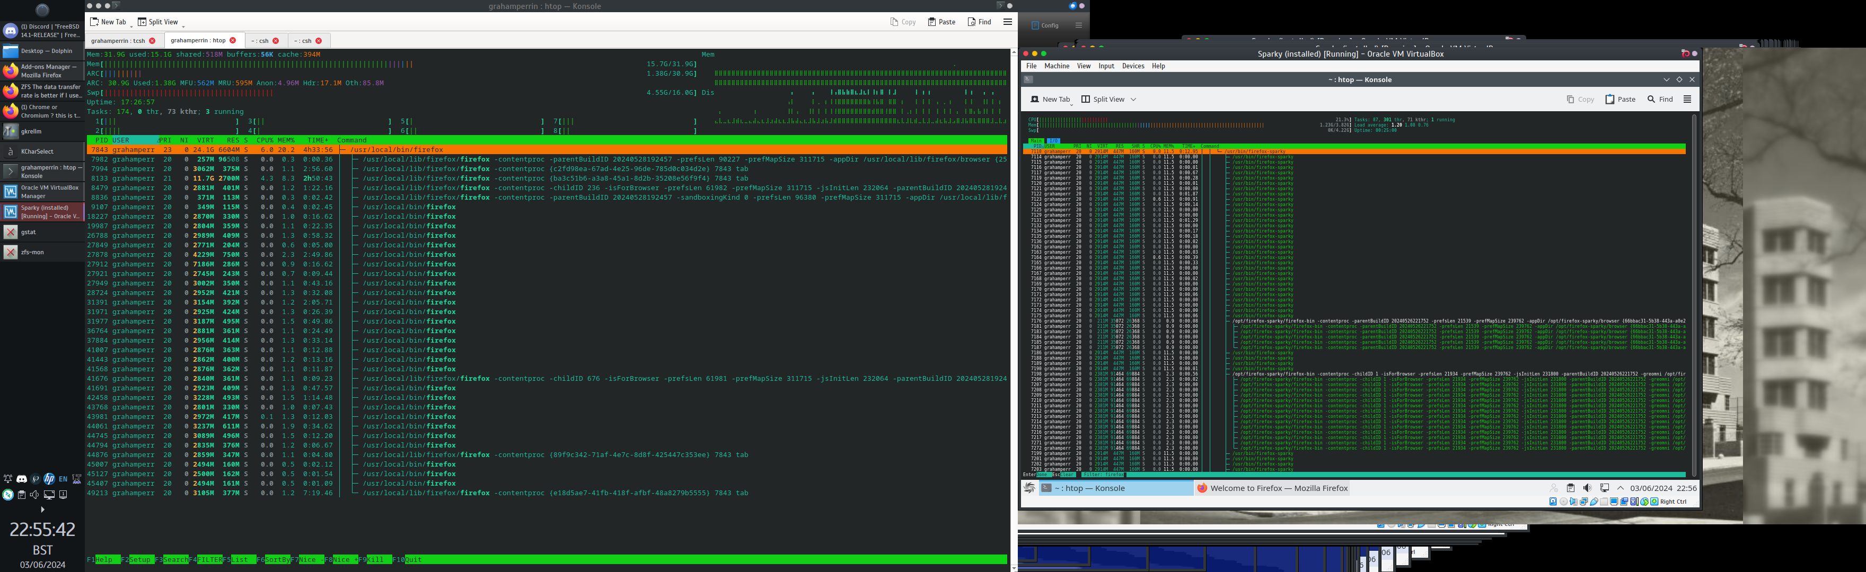Screen dimensions: 1866x572
Task: Click the display configuration tray icon
Action: click(x=49, y=495)
